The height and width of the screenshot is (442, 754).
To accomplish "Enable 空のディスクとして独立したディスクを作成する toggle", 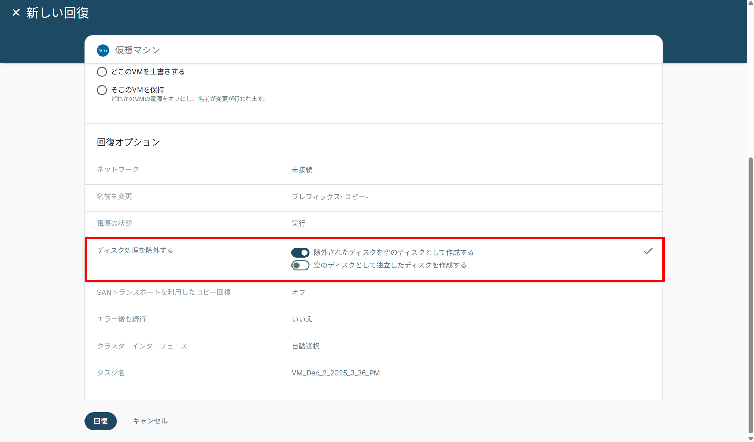I will pos(300,265).
